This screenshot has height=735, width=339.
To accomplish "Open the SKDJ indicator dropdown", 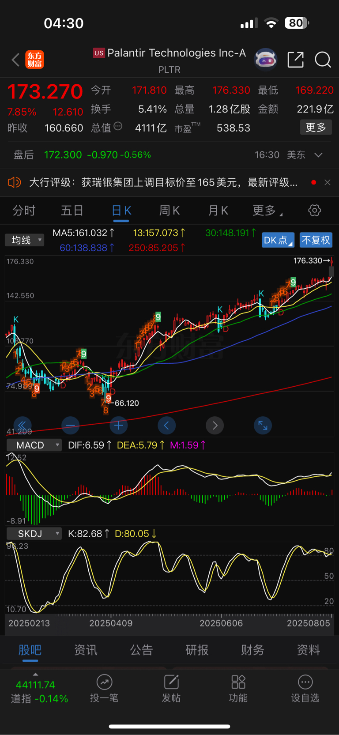I will 34,534.
